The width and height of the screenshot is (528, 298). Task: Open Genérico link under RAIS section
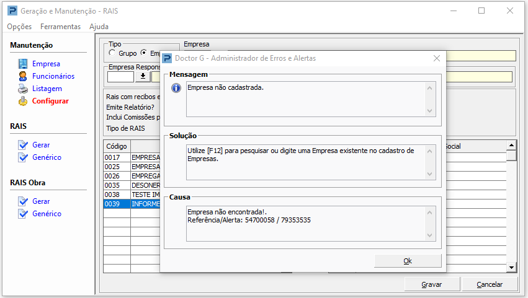pyautogui.click(x=47, y=157)
